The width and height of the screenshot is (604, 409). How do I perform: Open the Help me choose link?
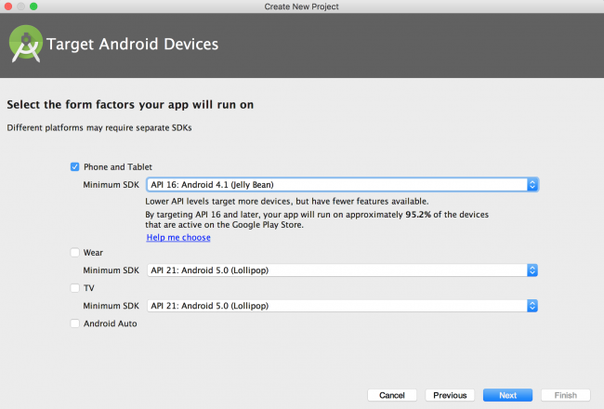[178, 237]
